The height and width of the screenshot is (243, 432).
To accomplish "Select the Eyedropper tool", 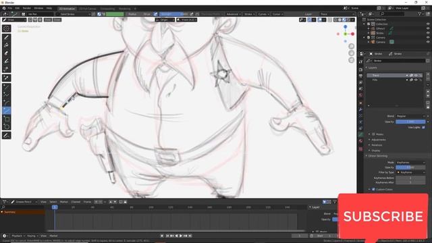I will coord(6,78).
